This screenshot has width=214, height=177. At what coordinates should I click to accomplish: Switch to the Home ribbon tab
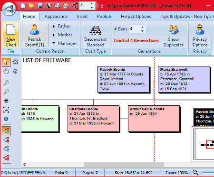29,17
